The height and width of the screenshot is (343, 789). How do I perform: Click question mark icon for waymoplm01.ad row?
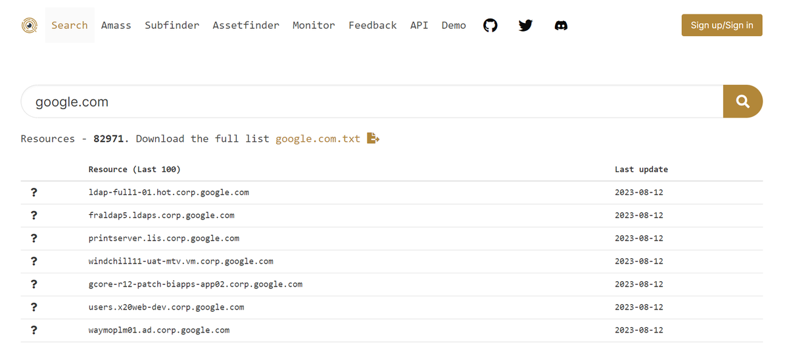tap(34, 331)
